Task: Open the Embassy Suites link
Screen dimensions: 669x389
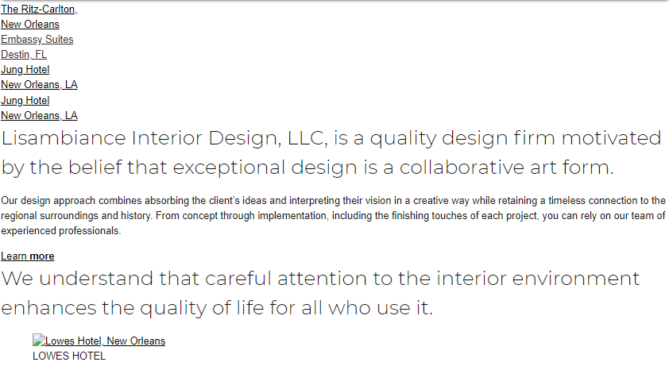Action: click(37, 40)
